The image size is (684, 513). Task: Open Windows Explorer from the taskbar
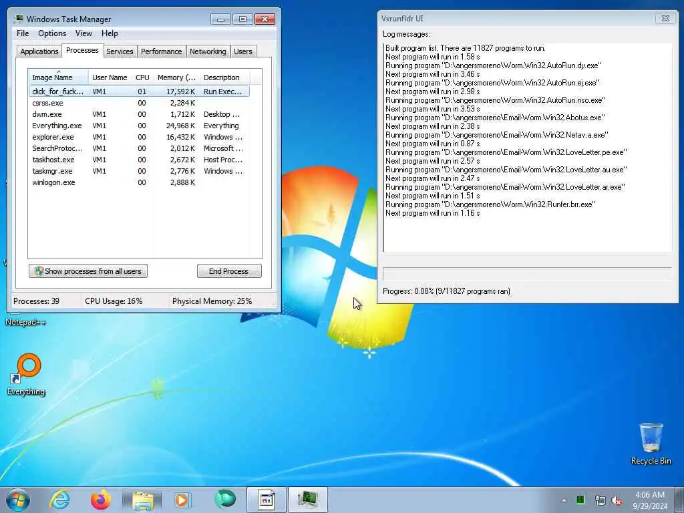143,500
